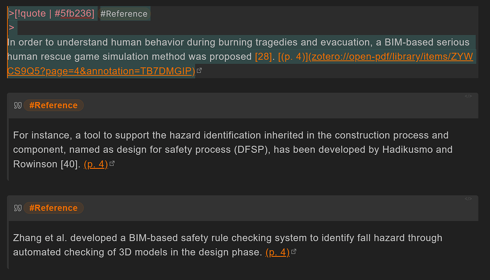
Task: Click the external link icon after the design phase sentence
Action: click(x=294, y=252)
